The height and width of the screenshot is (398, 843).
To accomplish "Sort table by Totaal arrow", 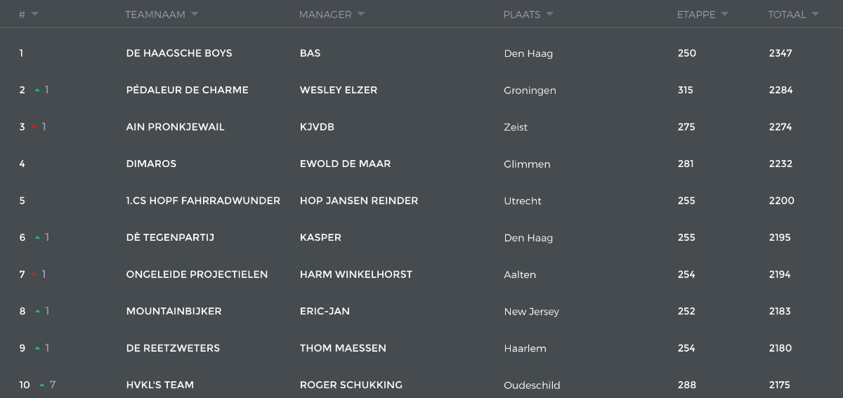I will coord(815,14).
